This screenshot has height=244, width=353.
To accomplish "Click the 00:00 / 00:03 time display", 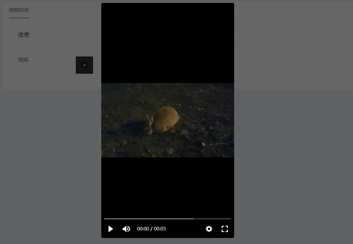I will pyautogui.click(x=151, y=229).
